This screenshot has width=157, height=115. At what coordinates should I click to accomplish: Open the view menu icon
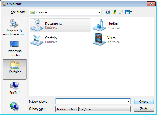[x=129, y=12]
